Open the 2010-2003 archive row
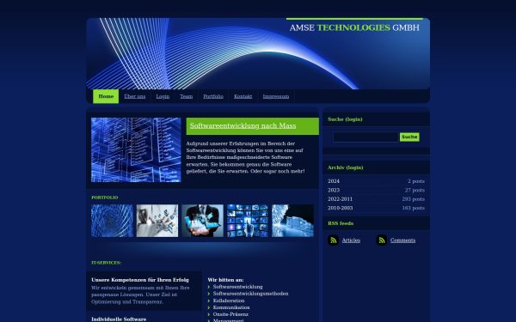This screenshot has height=322, width=516. coord(376,208)
